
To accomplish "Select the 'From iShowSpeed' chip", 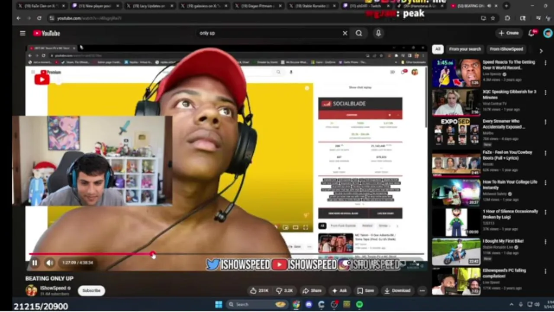I will coord(506,49).
